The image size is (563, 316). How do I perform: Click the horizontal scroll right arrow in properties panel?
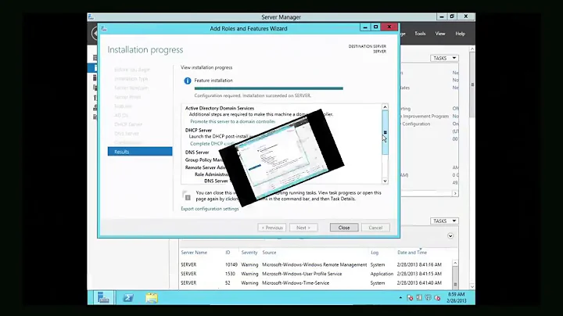coord(455,193)
